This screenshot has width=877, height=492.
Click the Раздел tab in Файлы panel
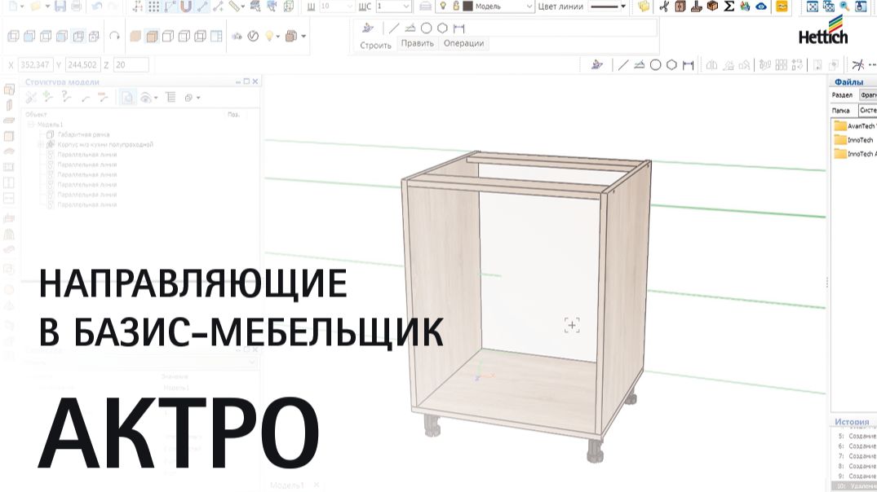point(842,95)
